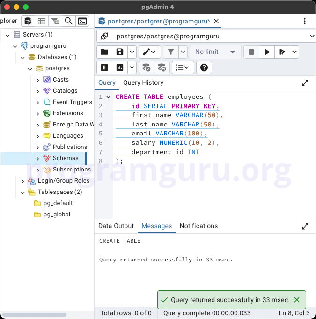
Task: Select the Event Triggers tree item
Action: [73, 102]
